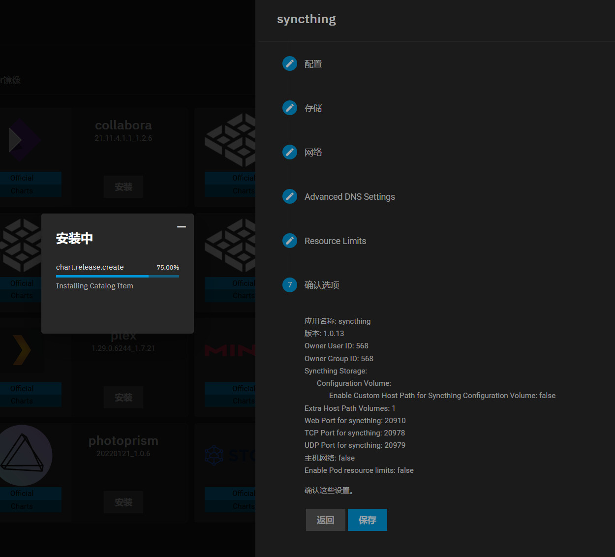Viewport: 615px width, 557px height.
Task: Open Resource Limits step edit icon
Action: pos(290,241)
